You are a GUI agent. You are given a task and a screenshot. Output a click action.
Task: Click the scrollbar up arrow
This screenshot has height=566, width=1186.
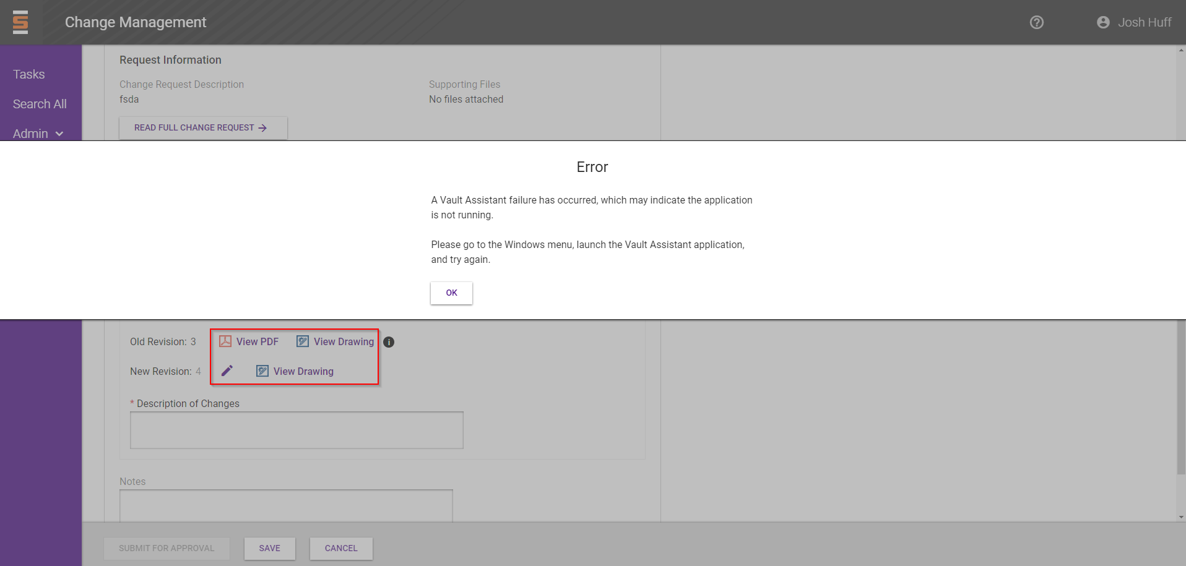1181,49
